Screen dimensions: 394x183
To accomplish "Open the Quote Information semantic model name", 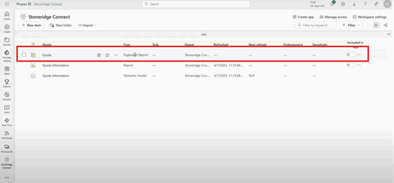I will coord(55,76).
